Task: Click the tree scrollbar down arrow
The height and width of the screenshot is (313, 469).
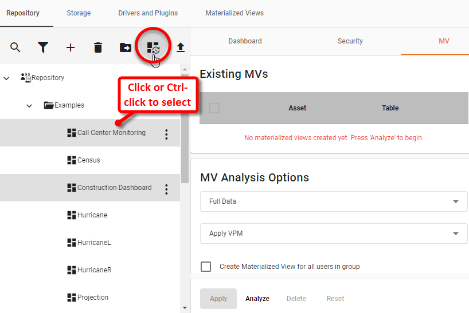Action: [185, 308]
